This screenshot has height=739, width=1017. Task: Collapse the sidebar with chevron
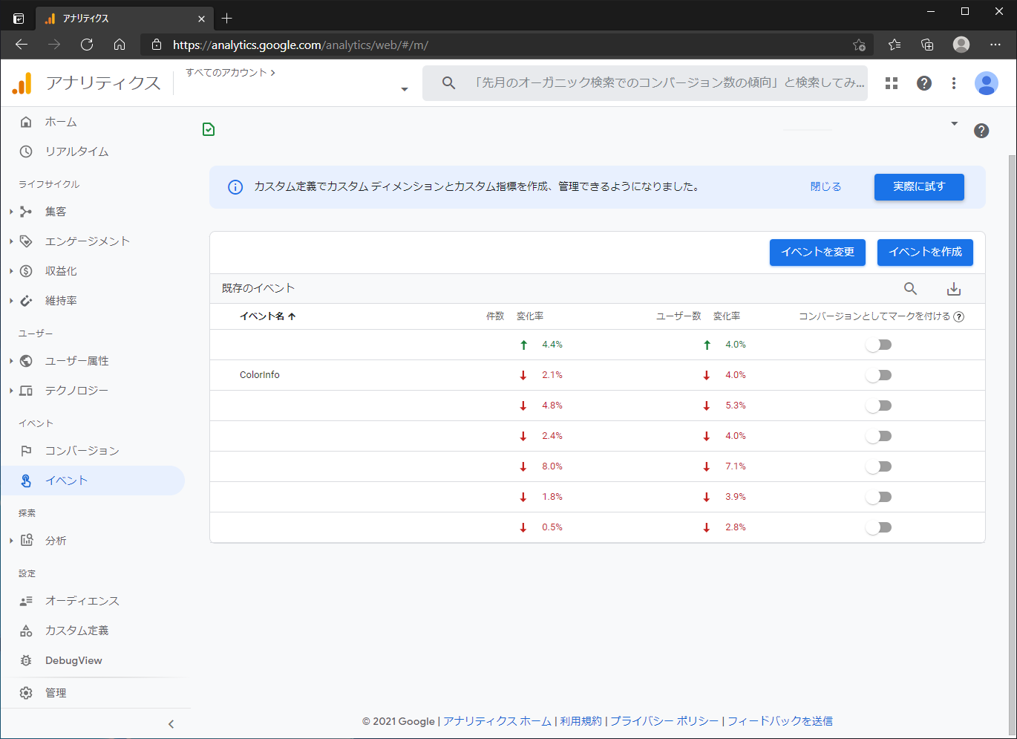pos(171,724)
